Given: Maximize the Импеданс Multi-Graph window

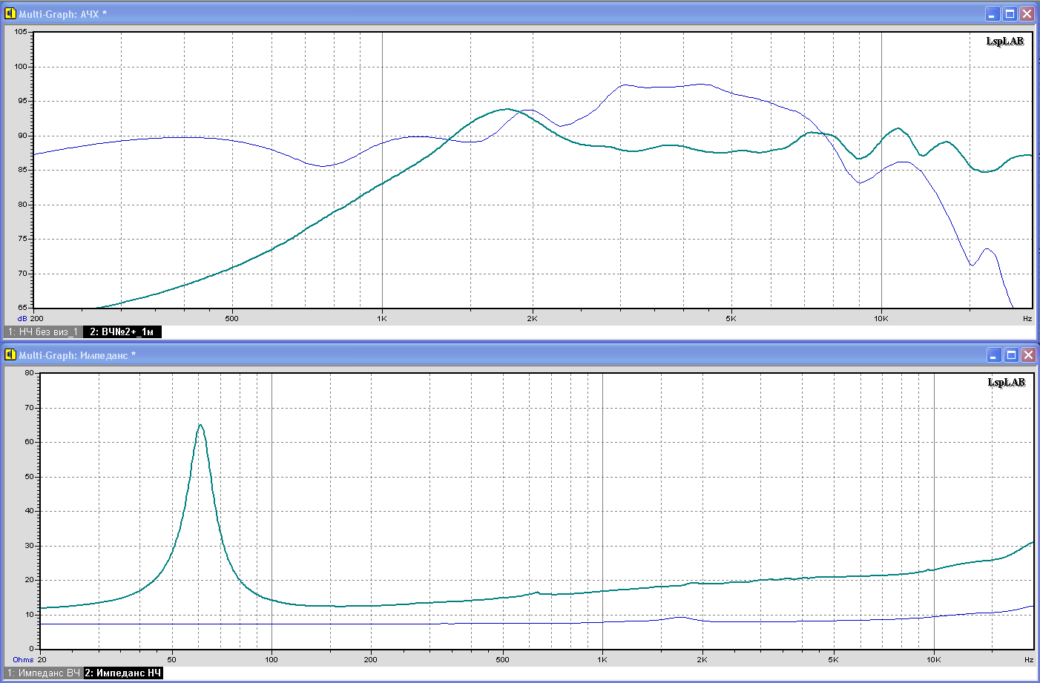Looking at the screenshot, I should pos(1011,355).
